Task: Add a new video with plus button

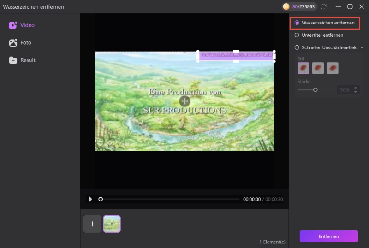Action: [92, 224]
